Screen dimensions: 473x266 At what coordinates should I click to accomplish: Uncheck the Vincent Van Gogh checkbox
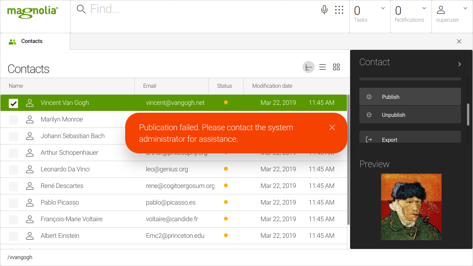pyautogui.click(x=13, y=103)
